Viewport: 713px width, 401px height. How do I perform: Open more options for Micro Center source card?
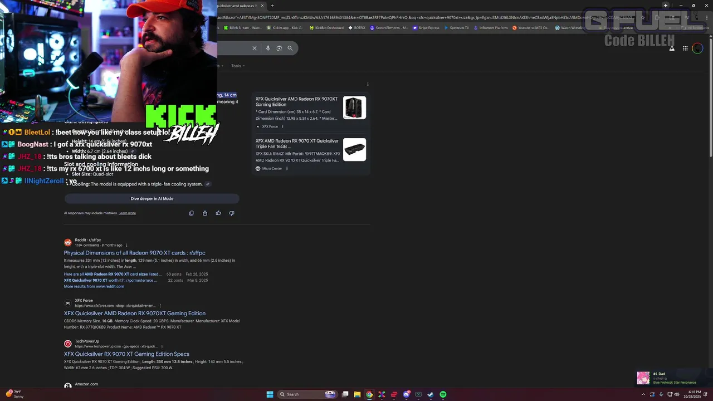pos(287,168)
